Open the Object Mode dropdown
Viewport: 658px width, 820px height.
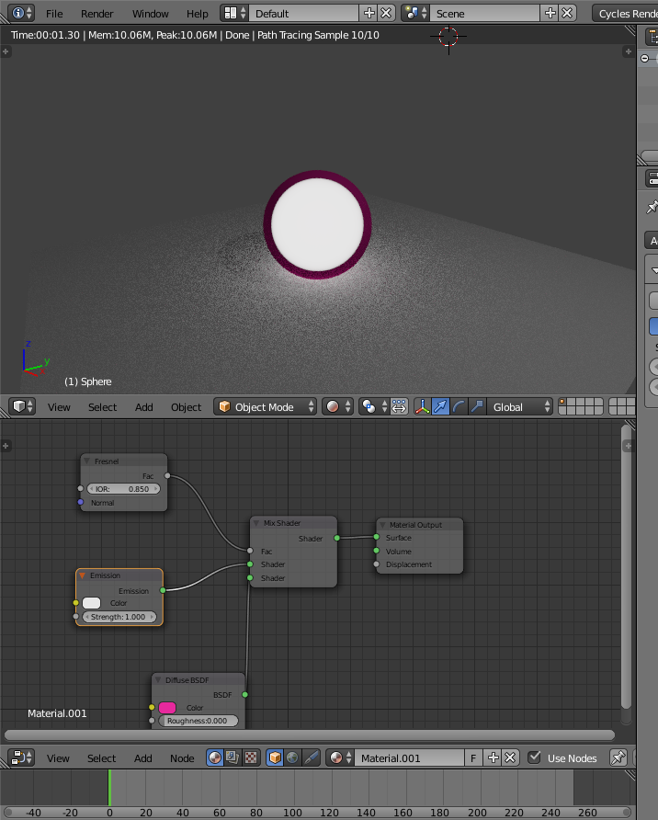pos(266,407)
